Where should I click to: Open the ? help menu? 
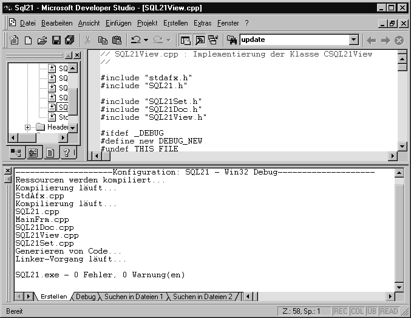246,23
